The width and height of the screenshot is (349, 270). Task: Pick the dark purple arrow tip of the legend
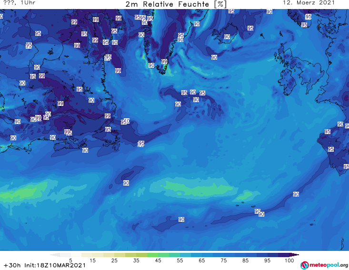(294, 255)
